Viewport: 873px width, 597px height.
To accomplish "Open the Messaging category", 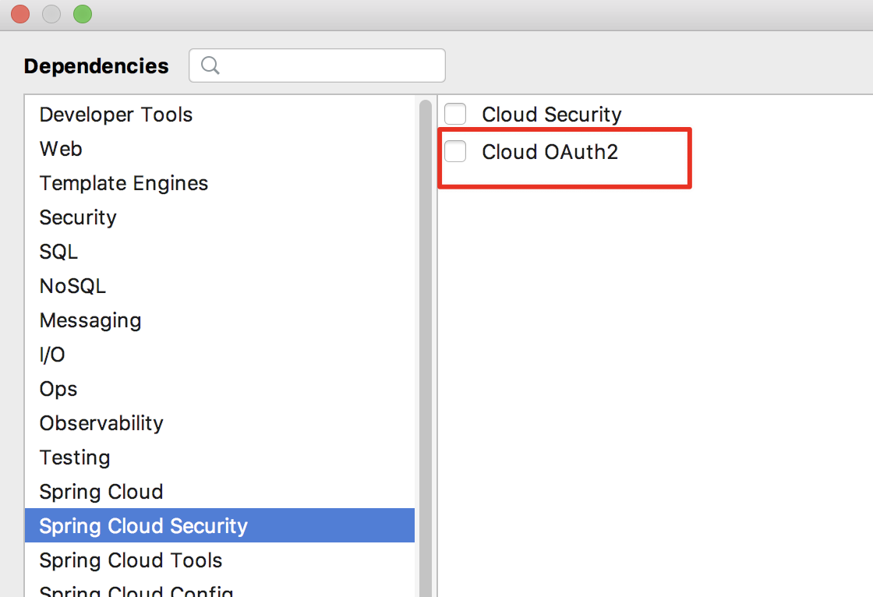I will coord(90,320).
